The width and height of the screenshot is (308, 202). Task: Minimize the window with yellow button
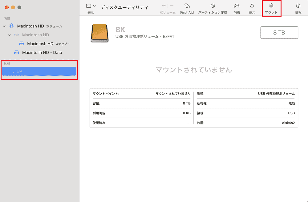click(13, 7)
